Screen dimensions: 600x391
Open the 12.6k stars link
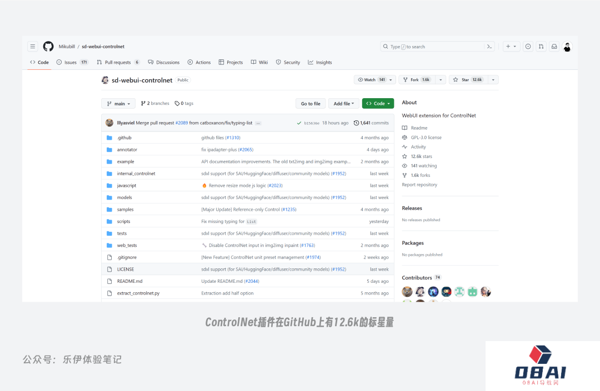(x=417, y=156)
